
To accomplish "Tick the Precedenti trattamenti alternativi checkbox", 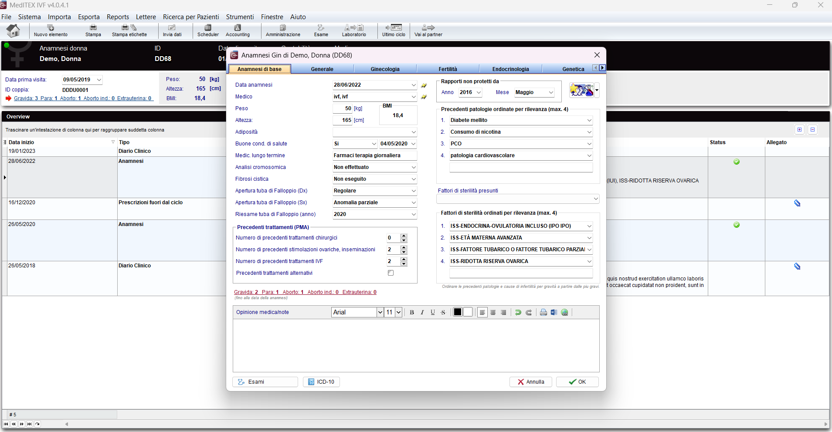I will [391, 273].
